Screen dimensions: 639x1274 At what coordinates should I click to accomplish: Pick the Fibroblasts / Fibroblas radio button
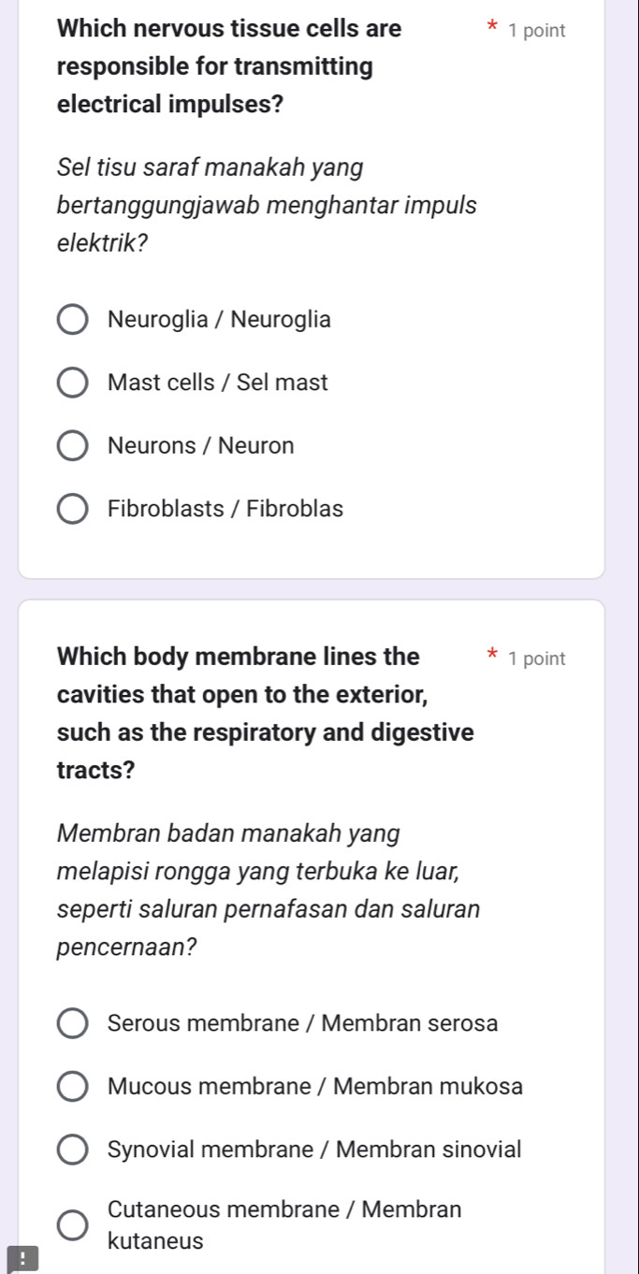pyautogui.click(x=73, y=510)
